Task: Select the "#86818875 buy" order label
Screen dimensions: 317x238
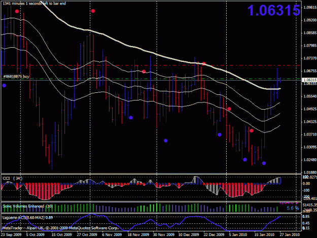Action: pos(16,77)
